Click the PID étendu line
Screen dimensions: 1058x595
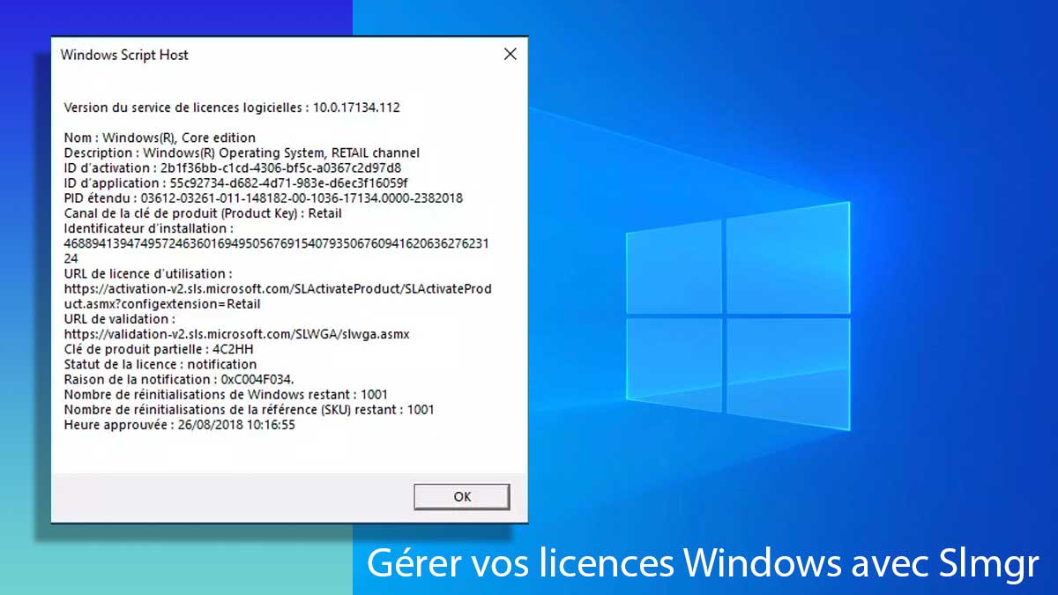click(x=263, y=198)
